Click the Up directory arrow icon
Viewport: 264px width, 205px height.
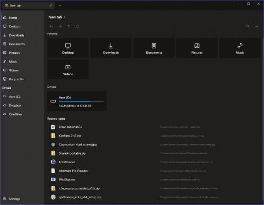point(69,26)
